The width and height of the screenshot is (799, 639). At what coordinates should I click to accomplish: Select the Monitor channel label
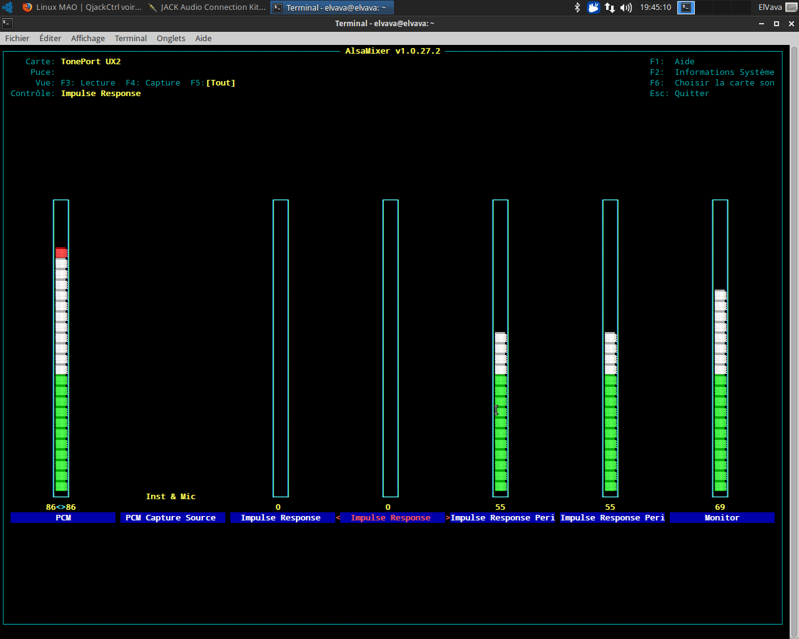[x=722, y=518]
